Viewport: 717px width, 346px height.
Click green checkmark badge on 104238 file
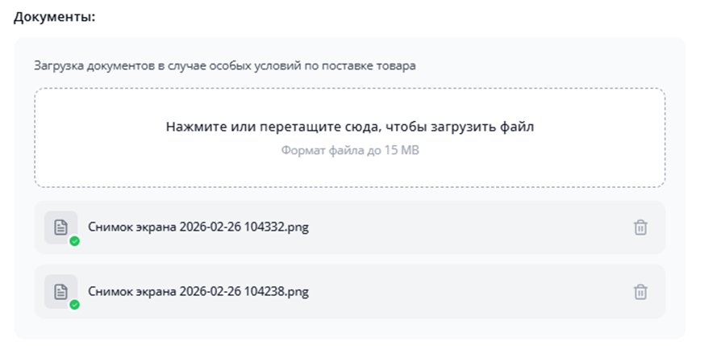74,305
